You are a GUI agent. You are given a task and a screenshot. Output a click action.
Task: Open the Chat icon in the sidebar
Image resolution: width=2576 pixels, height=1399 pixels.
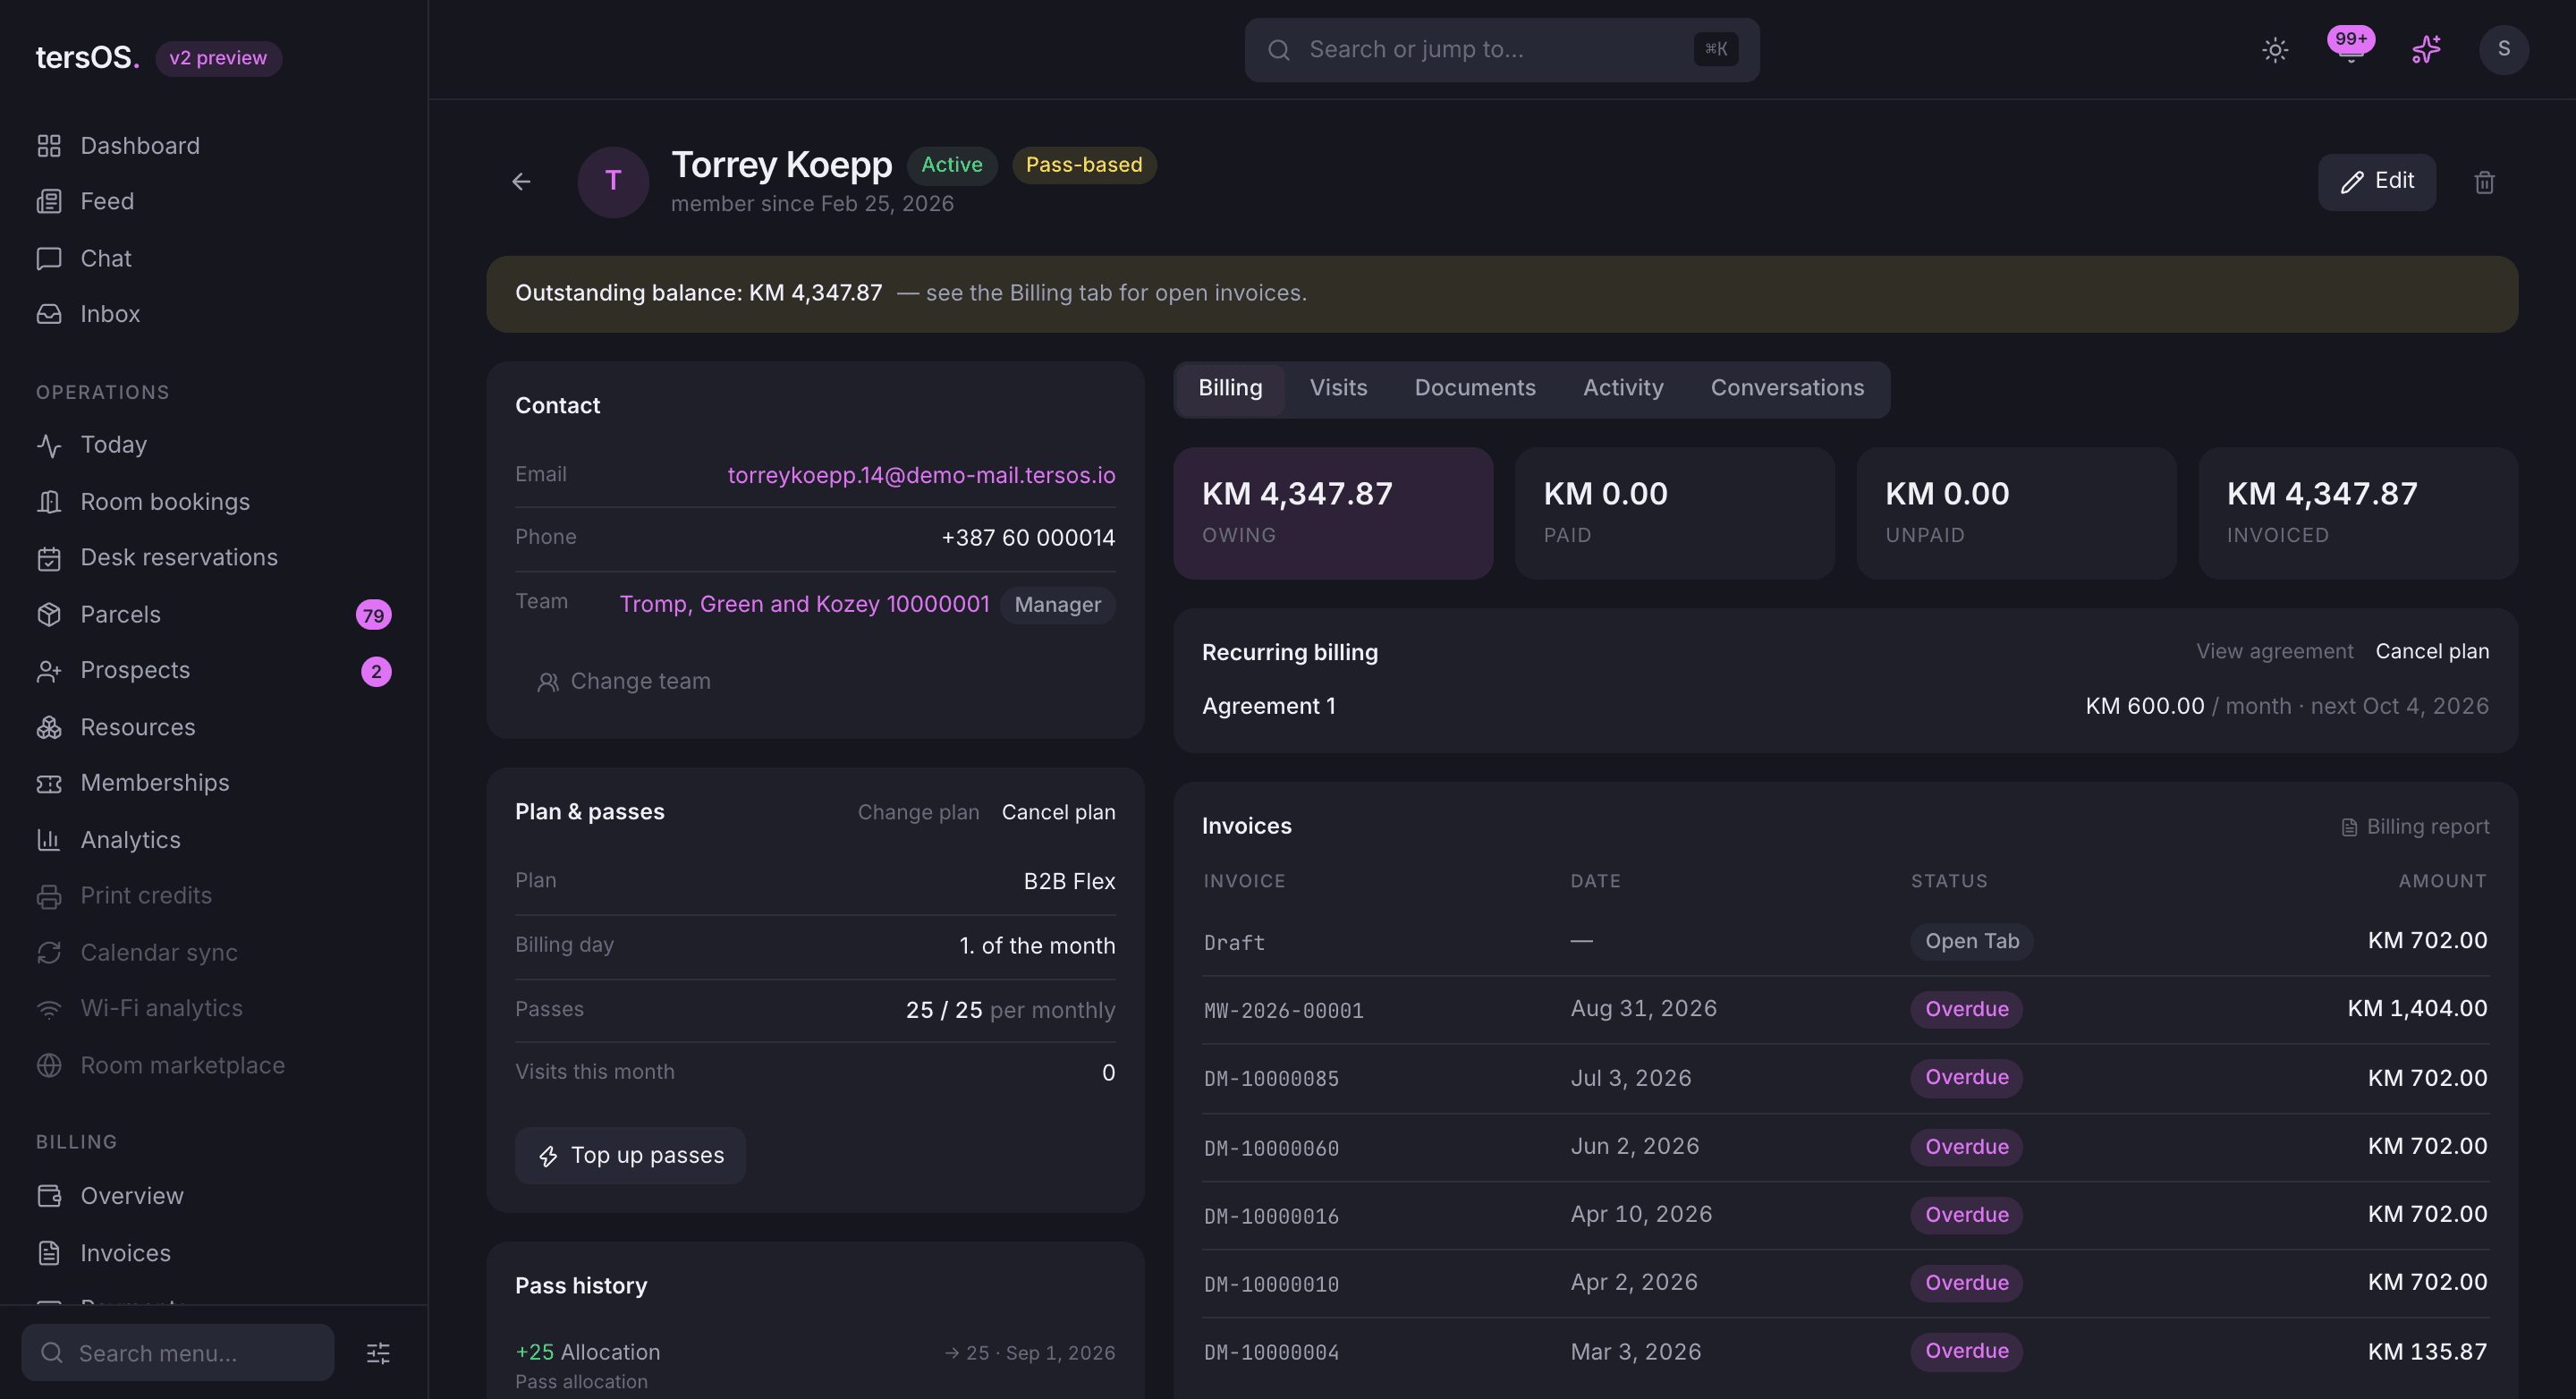tap(49, 259)
